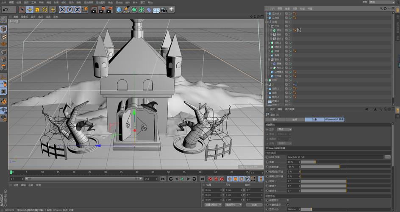The width and height of the screenshot is (400, 212).
Task: Click the cube primitive icon
Action: point(119,9)
